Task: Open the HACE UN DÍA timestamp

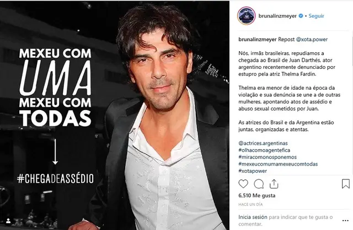Action: (250, 204)
